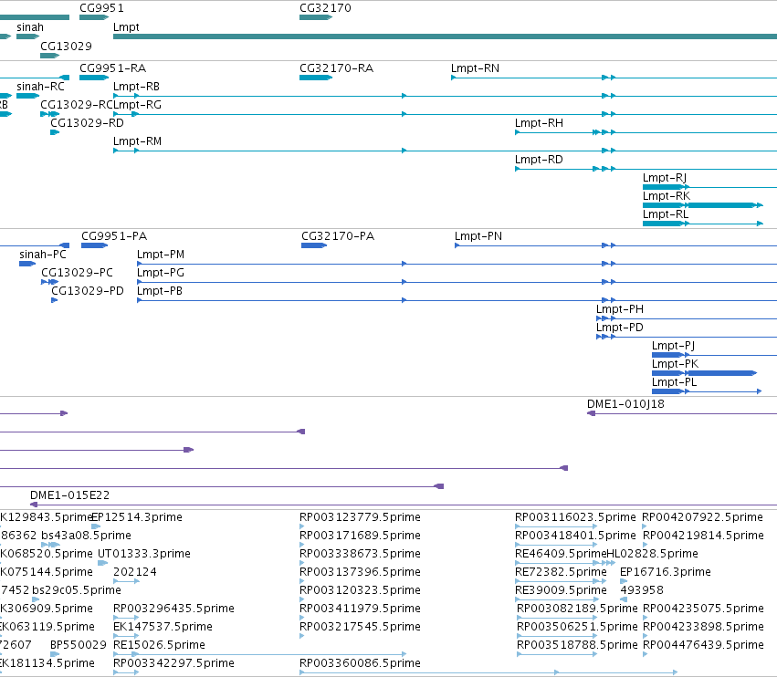This screenshot has width=777, height=677.
Task: Select the EK147537.5prime feature label
Action: [x=163, y=627]
